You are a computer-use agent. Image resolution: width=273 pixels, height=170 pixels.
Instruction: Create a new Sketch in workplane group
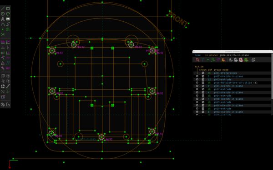click(3, 92)
